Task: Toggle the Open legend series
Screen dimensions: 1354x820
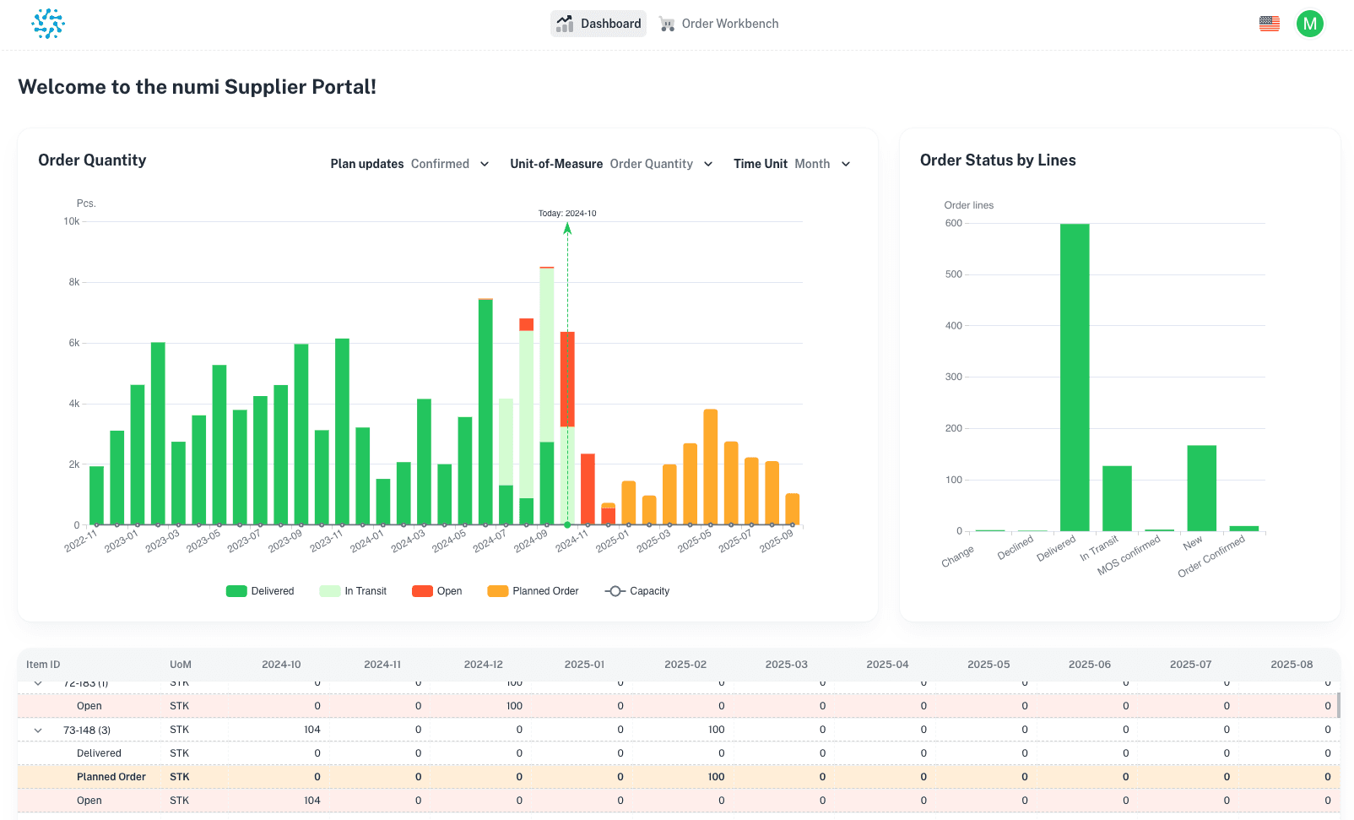Action: pos(437,591)
